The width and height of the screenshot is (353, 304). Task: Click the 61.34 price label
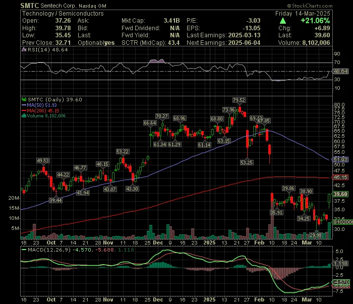coord(160,144)
